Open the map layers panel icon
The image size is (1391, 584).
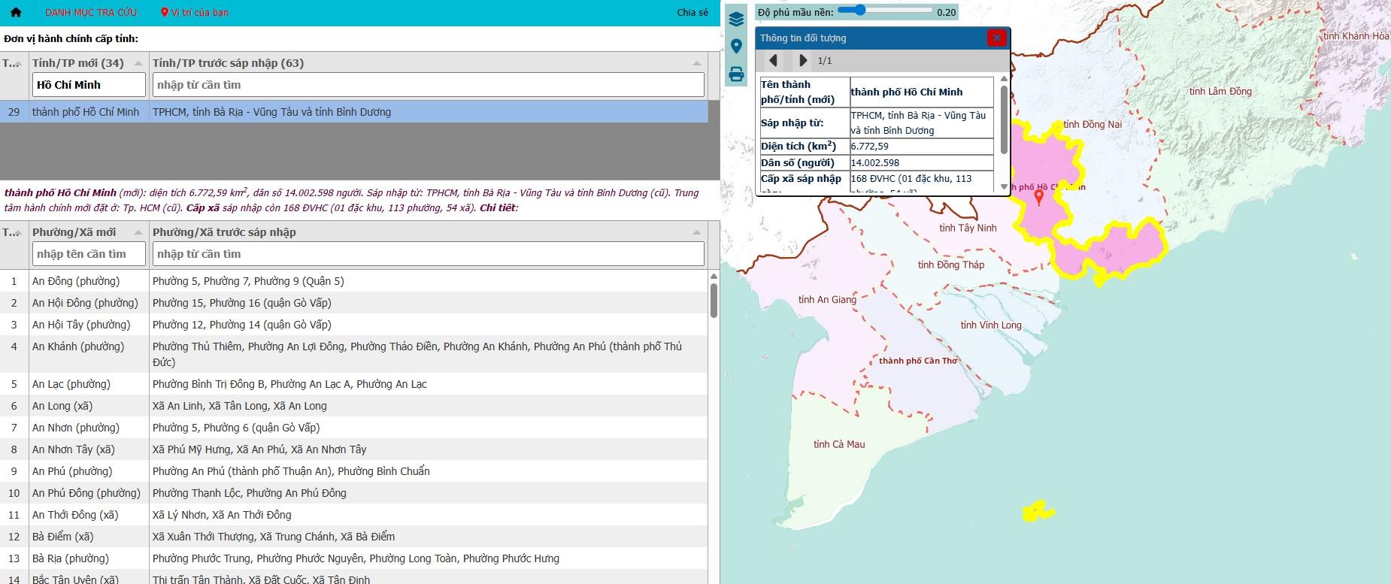pyautogui.click(x=736, y=20)
